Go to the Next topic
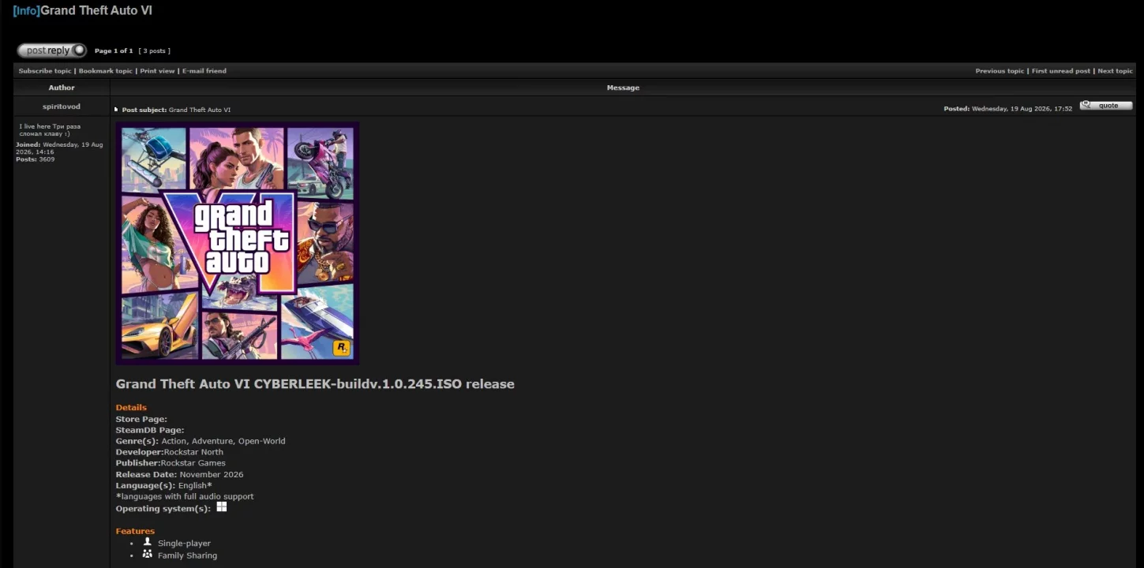The image size is (1144, 568). coord(1116,71)
